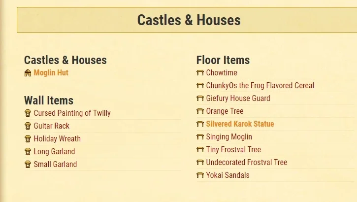Click the house icon beside Moglin Hut
The image size is (357, 202).
pos(28,73)
